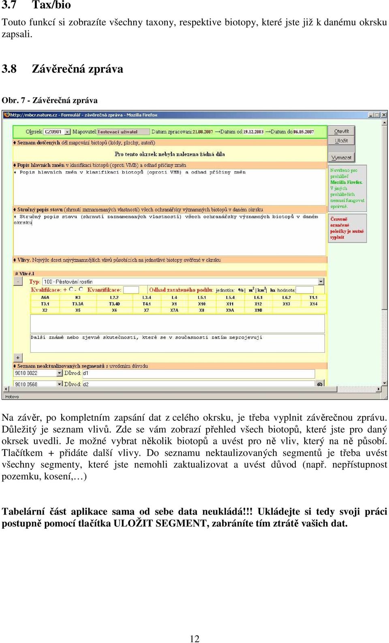This screenshot has width=389, height=643.
Task: Clear the form using the Vymazat button
Action: (x=341, y=158)
